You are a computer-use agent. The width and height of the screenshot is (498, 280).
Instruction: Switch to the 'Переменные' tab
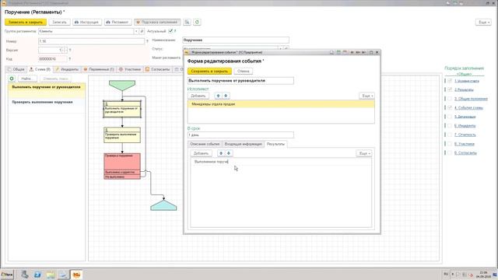[99, 69]
